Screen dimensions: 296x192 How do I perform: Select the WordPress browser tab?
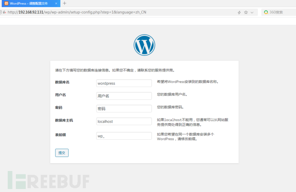pos(31,3)
